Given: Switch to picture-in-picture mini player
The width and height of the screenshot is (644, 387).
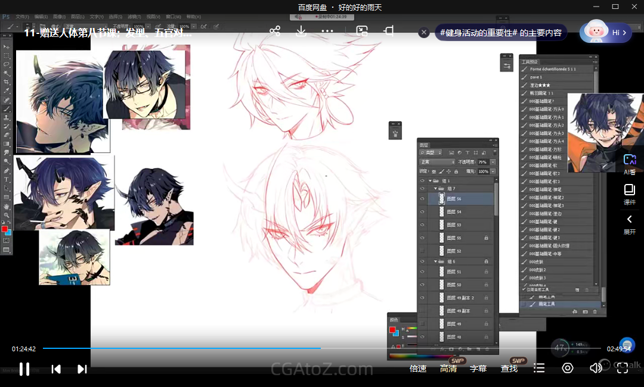Looking at the screenshot, I should (x=362, y=32).
